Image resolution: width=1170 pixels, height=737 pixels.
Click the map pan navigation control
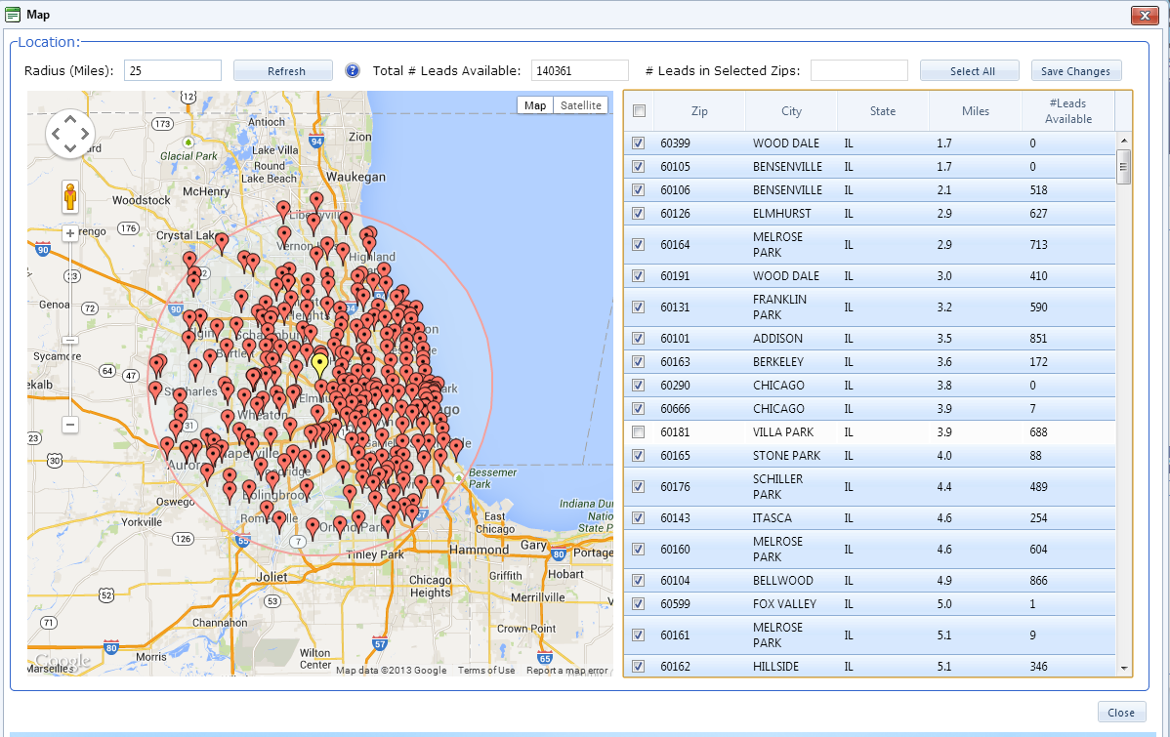click(x=70, y=133)
